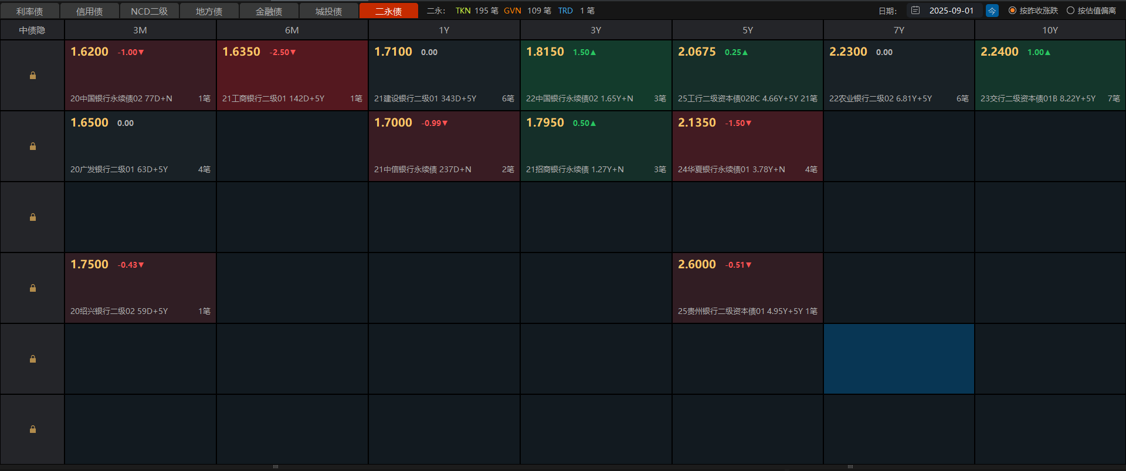Click the -0.99 change indicator
Screen dimensions: 1126x471
click(x=435, y=123)
